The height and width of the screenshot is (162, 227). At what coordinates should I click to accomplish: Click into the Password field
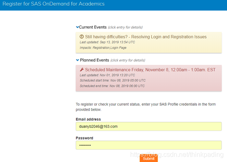[x=149, y=145]
